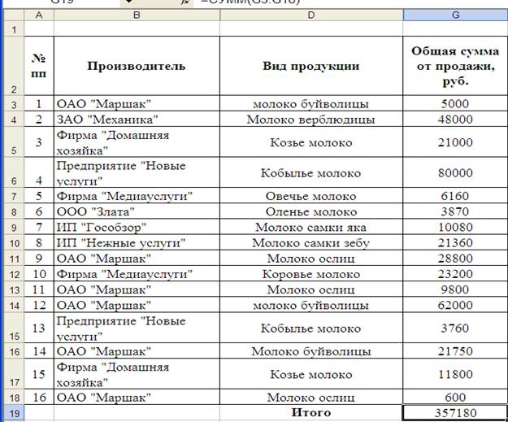This screenshot has width=508, height=422.
Task: Select "Кобылье молоко" in row 6
Action: coord(311,172)
